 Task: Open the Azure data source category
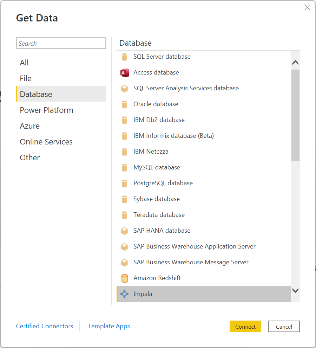(x=29, y=125)
